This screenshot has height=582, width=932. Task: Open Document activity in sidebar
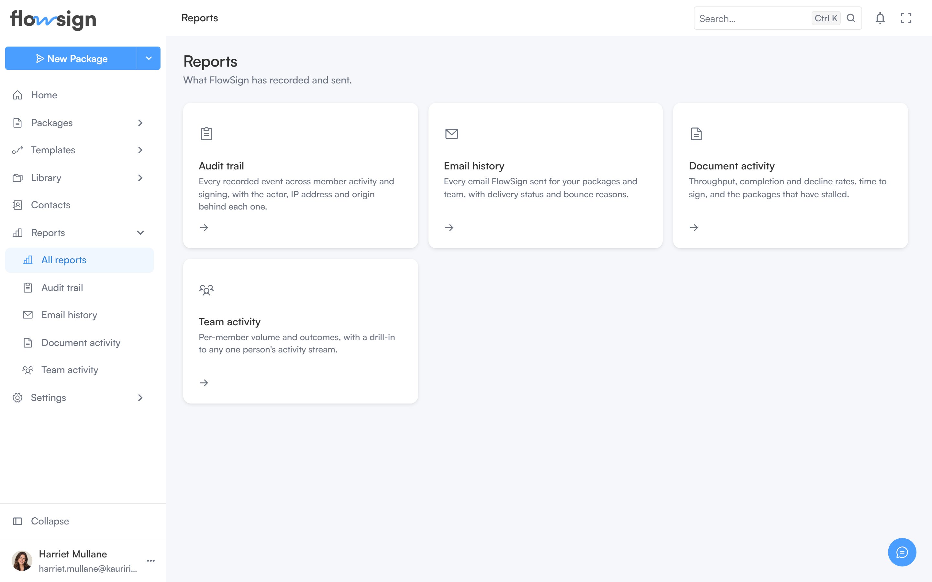pyautogui.click(x=80, y=343)
